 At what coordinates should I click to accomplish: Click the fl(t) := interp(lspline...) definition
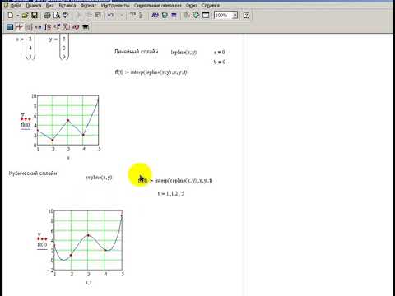(x=151, y=72)
